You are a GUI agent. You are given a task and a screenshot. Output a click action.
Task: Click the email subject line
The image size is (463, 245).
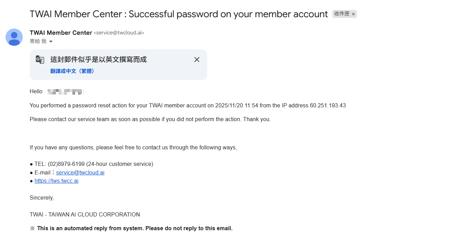pyautogui.click(x=179, y=14)
